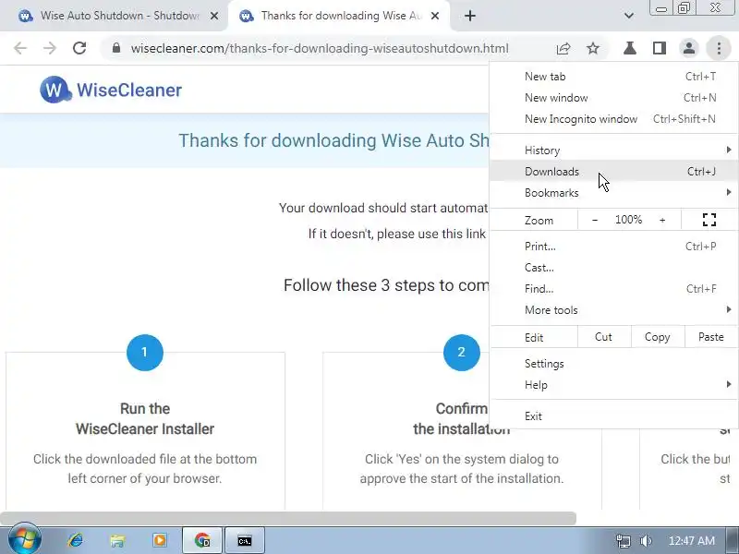Expand the Help submenu
This screenshot has width=739, height=554.
click(x=613, y=385)
